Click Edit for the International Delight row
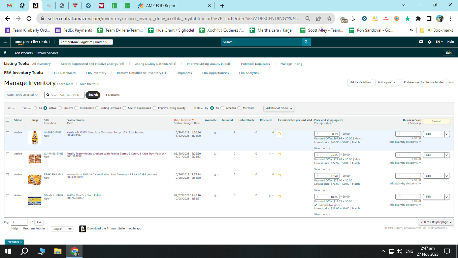Viewport: 458px width, 258px height. 434,176
